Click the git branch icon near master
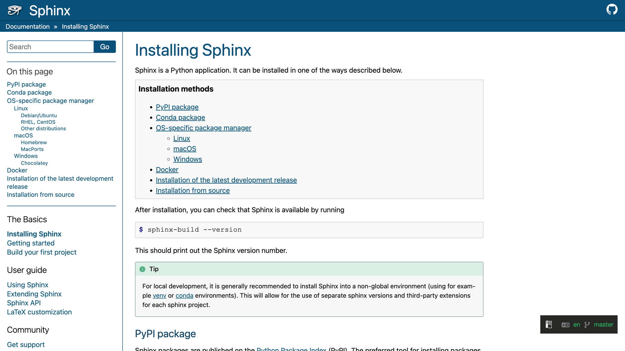The image size is (625, 351). pos(587,324)
